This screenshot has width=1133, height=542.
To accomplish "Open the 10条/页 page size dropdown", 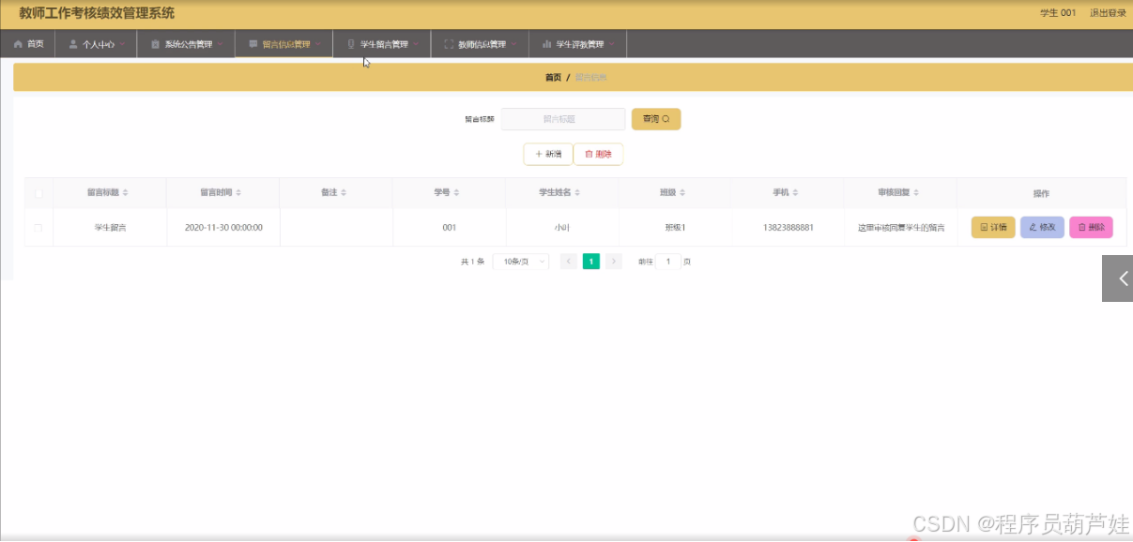I will (x=520, y=261).
